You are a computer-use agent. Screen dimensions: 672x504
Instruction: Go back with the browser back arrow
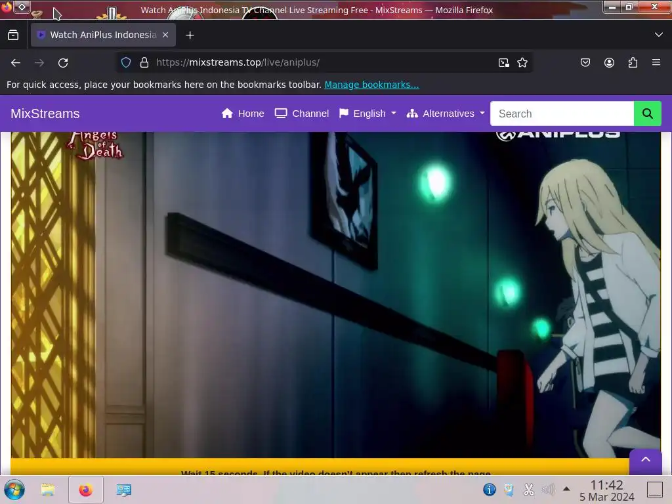point(16,63)
